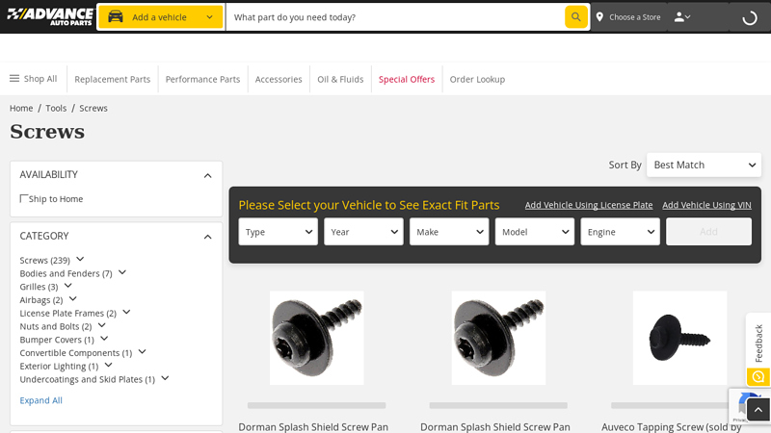
Task: Expand the Nuts and Bolts chevron
Action: click(102, 325)
